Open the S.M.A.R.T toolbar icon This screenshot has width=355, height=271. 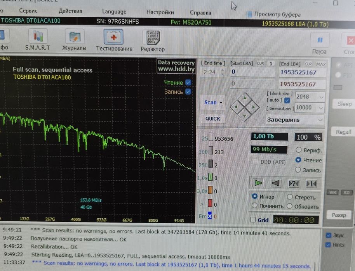pos(38,36)
